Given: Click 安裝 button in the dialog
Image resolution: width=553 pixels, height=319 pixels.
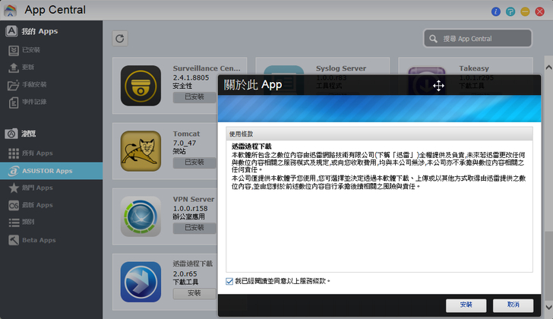Looking at the screenshot, I should pyautogui.click(x=466, y=305).
